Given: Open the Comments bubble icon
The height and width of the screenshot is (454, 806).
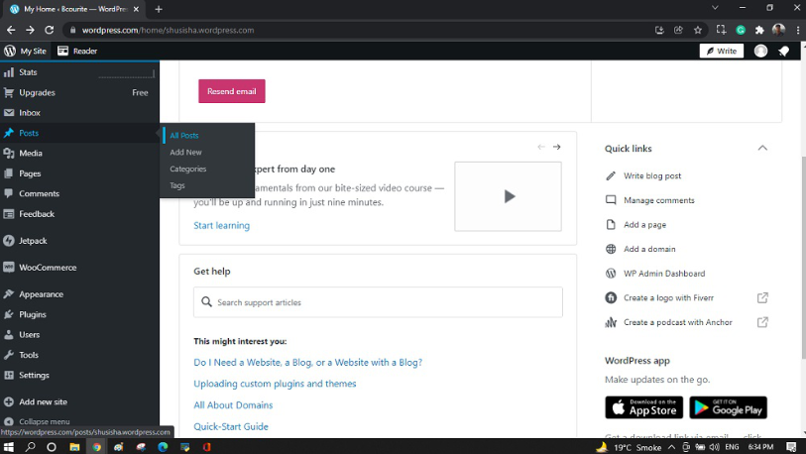Looking at the screenshot, I should click(x=9, y=193).
